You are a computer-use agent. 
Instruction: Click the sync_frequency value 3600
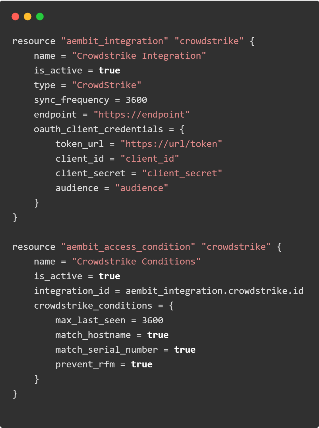tap(136, 100)
